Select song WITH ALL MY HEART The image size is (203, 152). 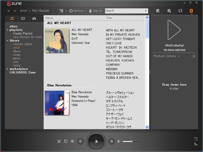pyautogui.click(x=120, y=30)
